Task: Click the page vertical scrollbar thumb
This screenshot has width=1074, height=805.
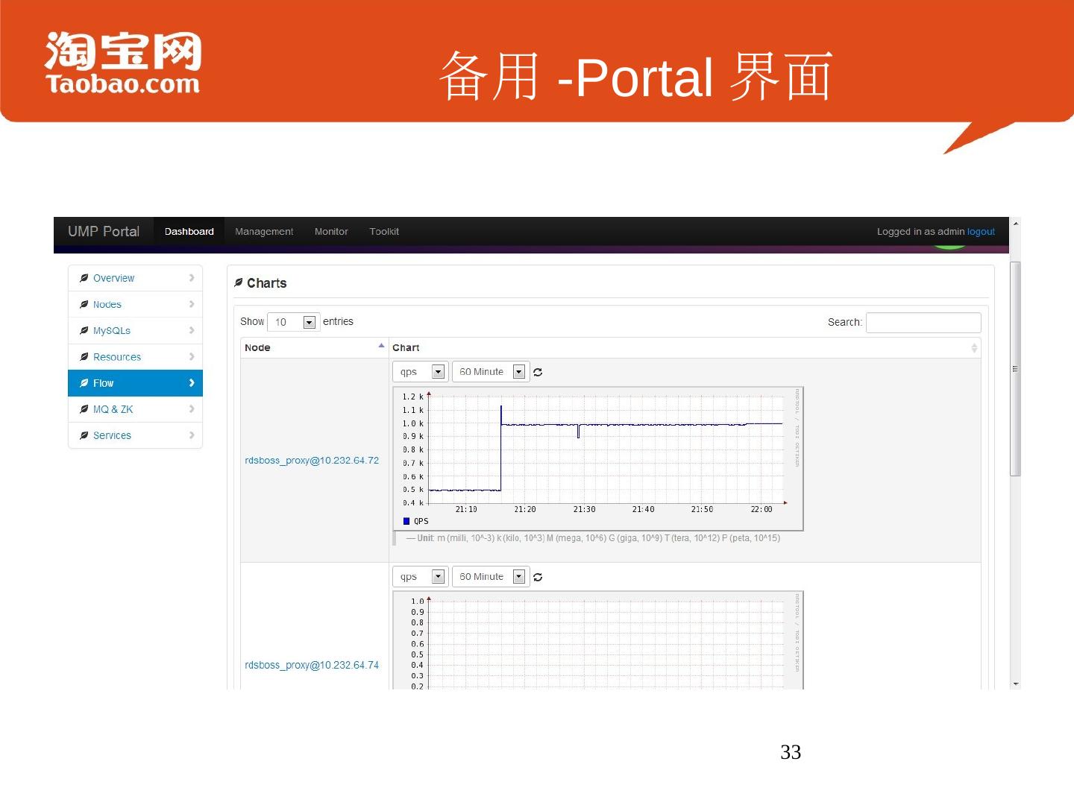Action: (x=1015, y=369)
